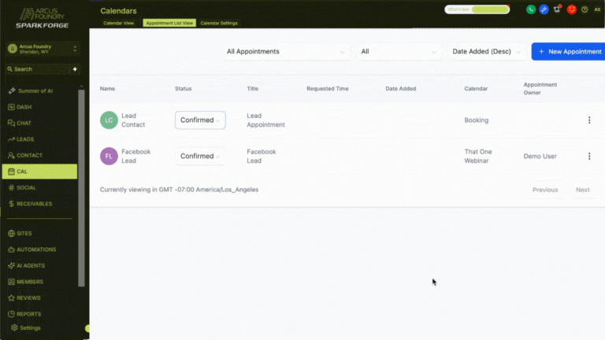This screenshot has height=340, width=605.
Task: Click the lightning quick actions icon beside Search
Action: (x=75, y=69)
